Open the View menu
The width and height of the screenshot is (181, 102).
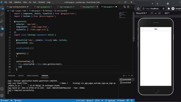pyautogui.click(x=25, y=2)
